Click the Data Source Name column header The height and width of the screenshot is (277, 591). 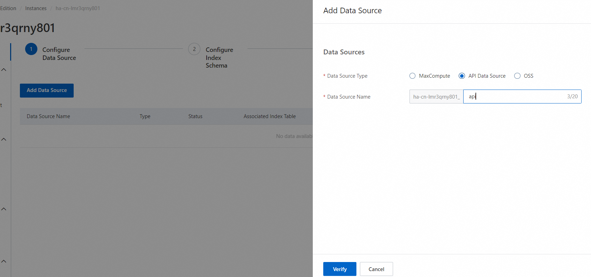[49, 116]
